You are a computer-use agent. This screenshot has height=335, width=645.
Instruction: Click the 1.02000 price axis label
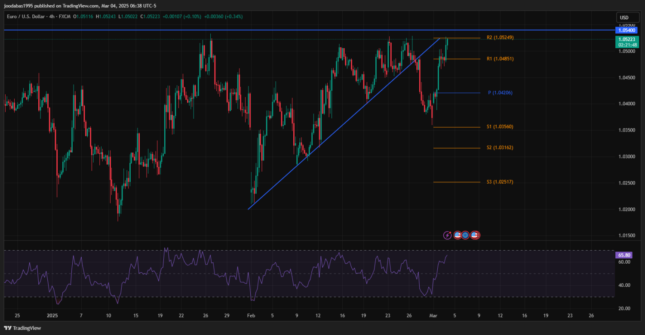point(626,209)
